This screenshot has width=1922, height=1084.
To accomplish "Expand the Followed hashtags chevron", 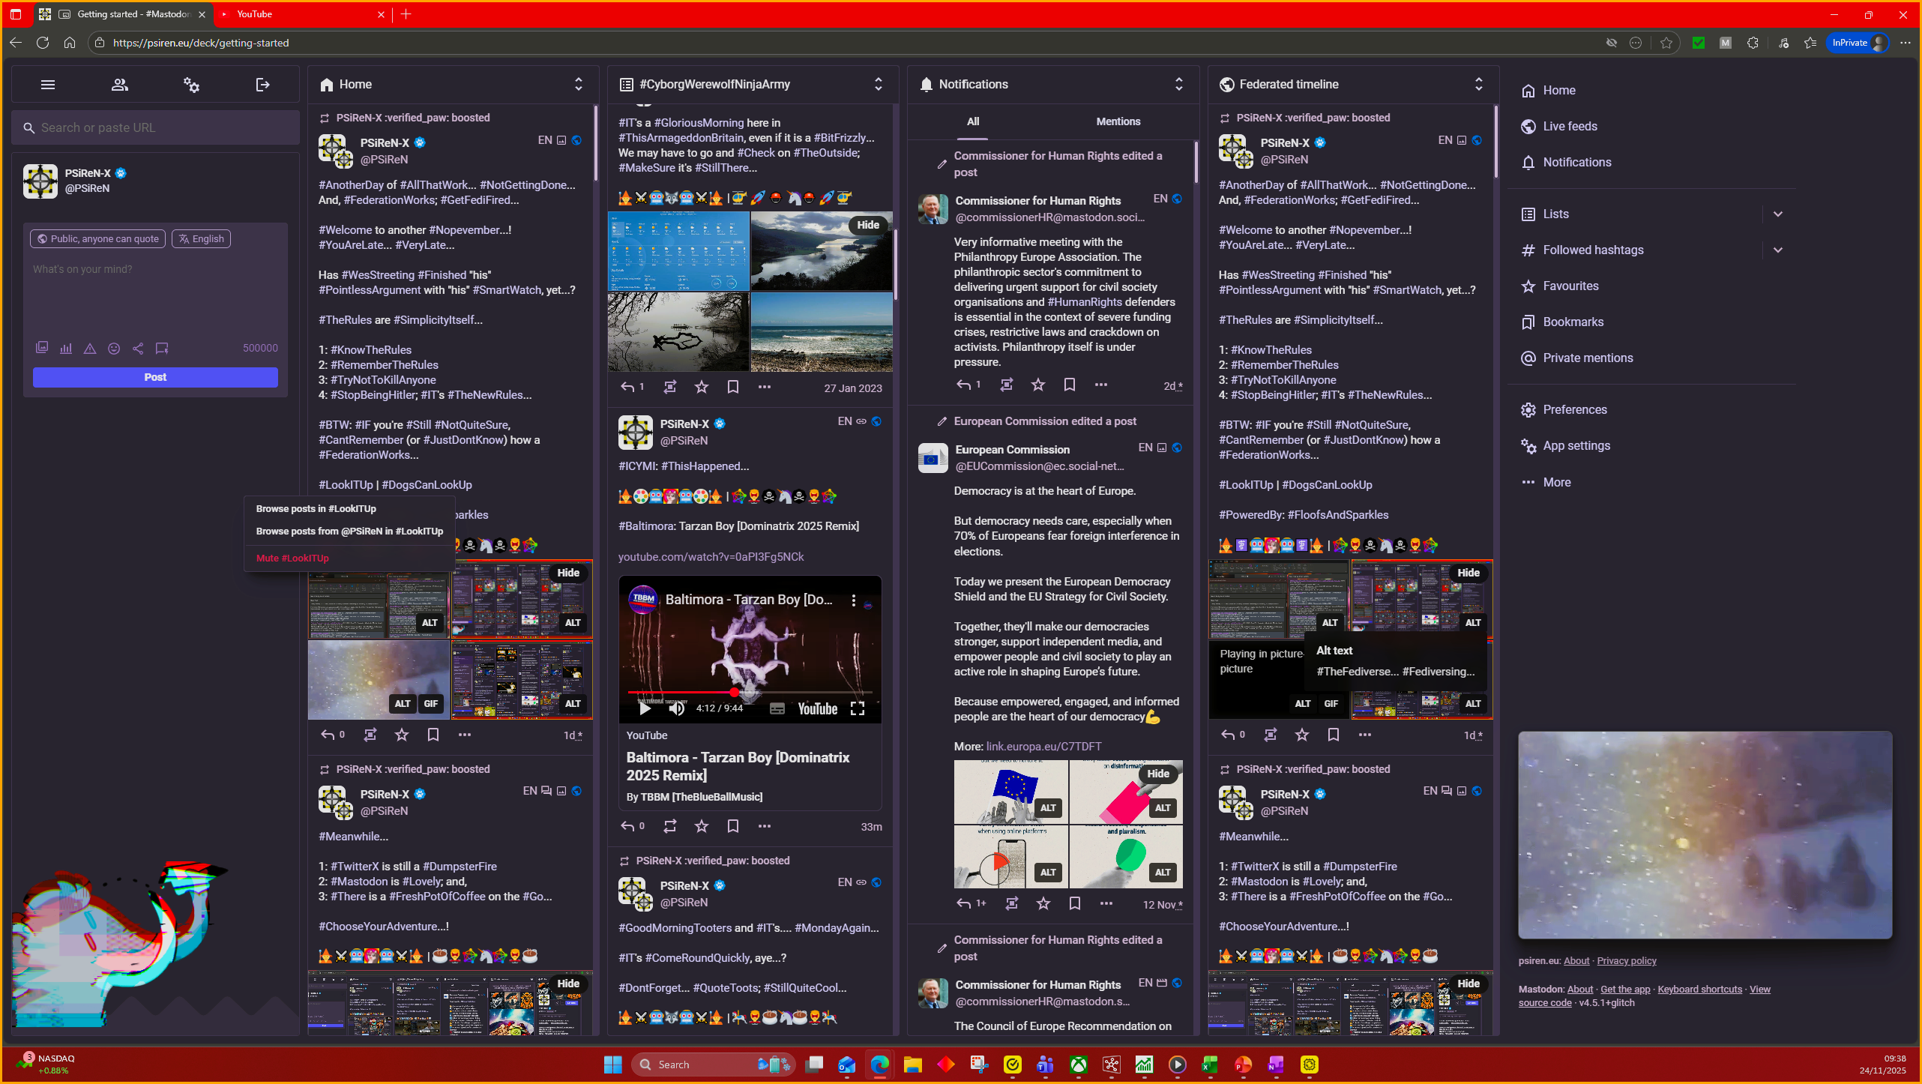I will [1777, 250].
